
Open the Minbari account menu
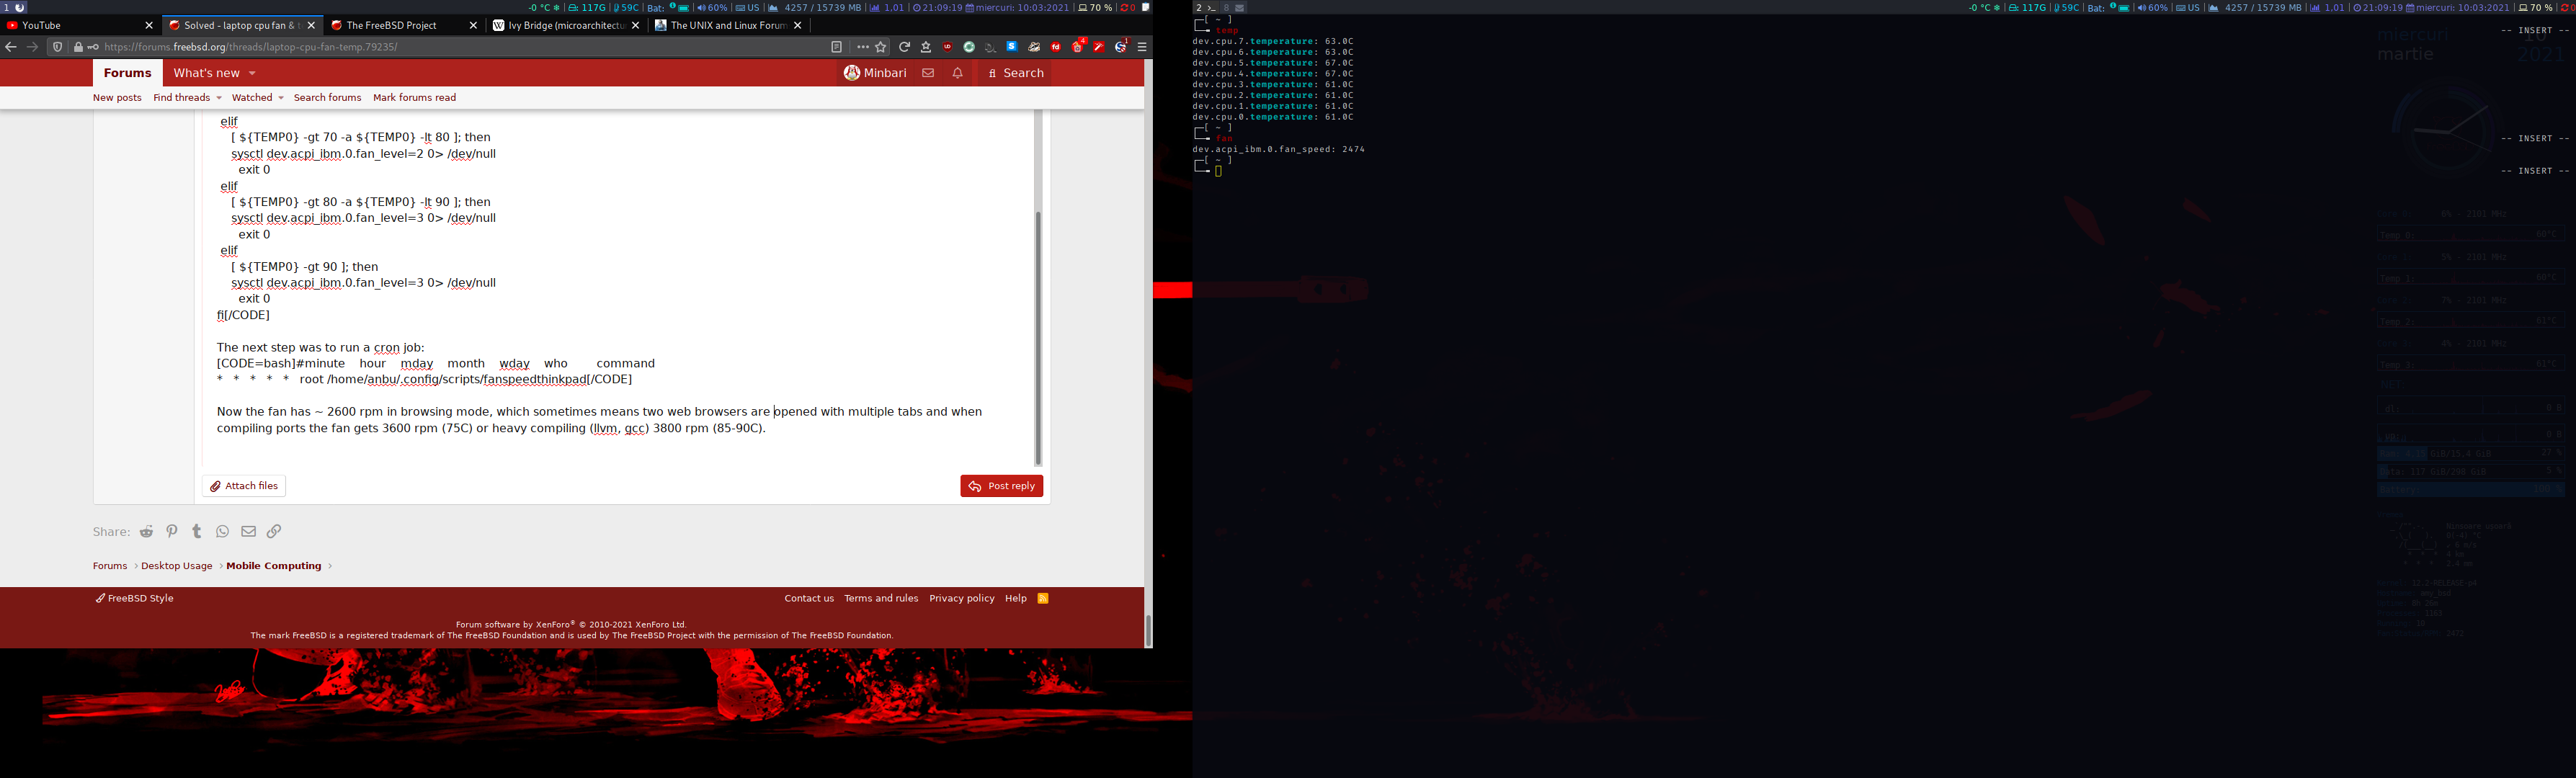click(875, 73)
